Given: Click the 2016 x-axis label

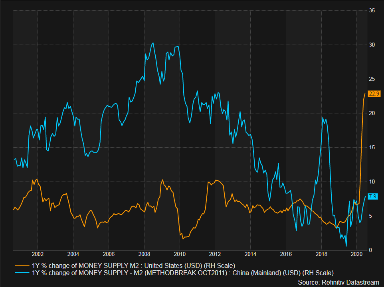Looking at the screenshot, I should pos(286,254).
